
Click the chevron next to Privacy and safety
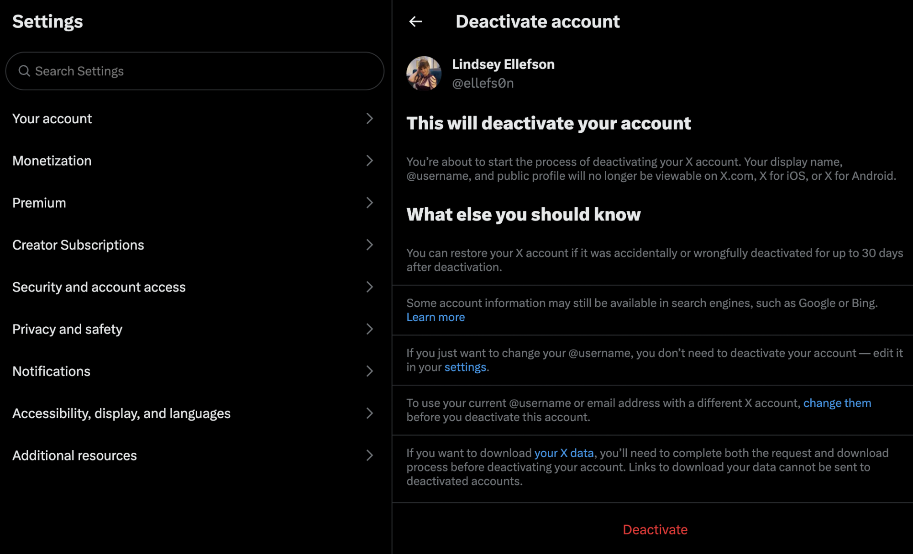370,329
